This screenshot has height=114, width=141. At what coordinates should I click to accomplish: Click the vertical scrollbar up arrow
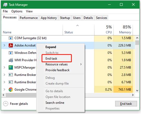[x=137, y=38]
